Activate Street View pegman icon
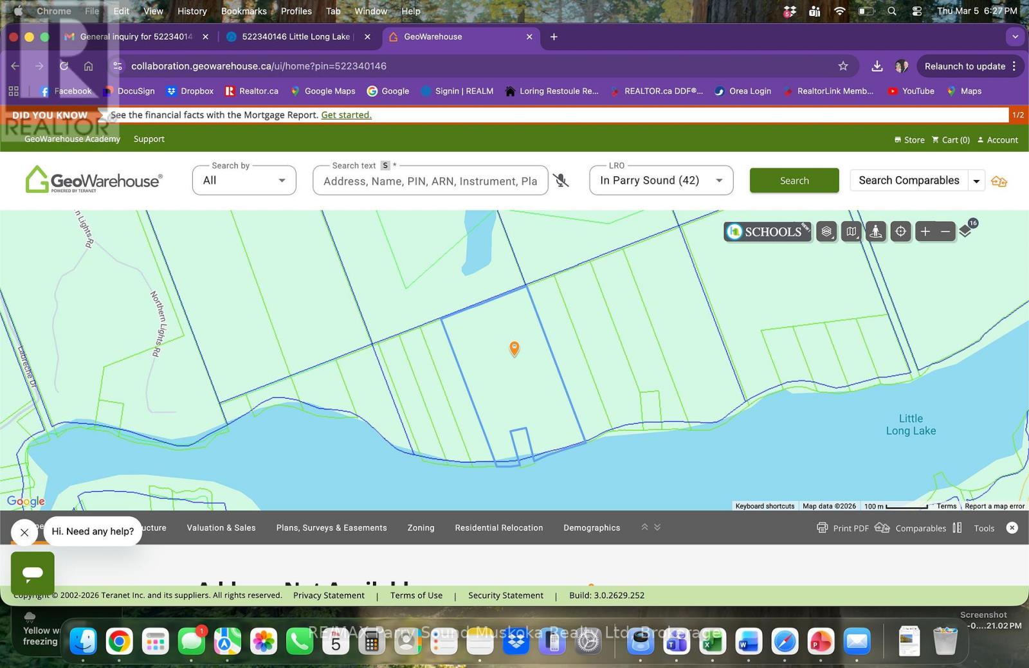Image resolution: width=1029 pixels, height=668 pixels. click(x=875, y=231)
